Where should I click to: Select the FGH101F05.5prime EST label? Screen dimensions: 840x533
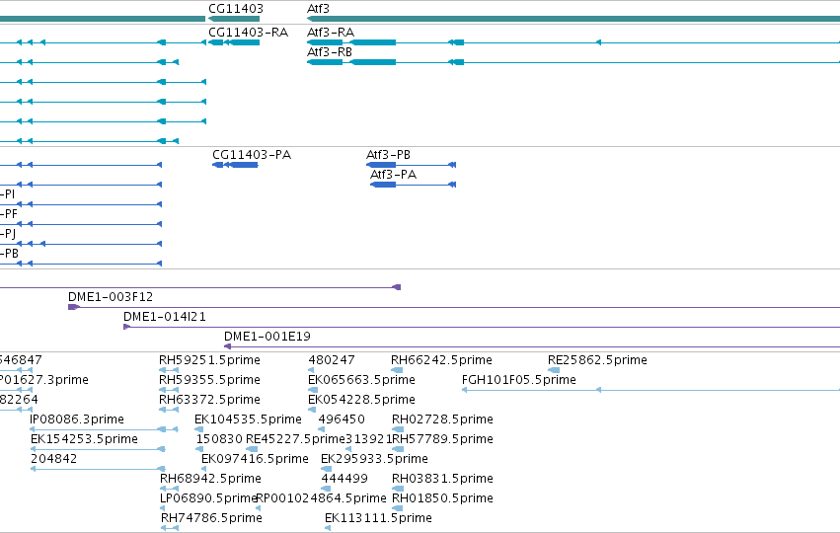(518, 380)
